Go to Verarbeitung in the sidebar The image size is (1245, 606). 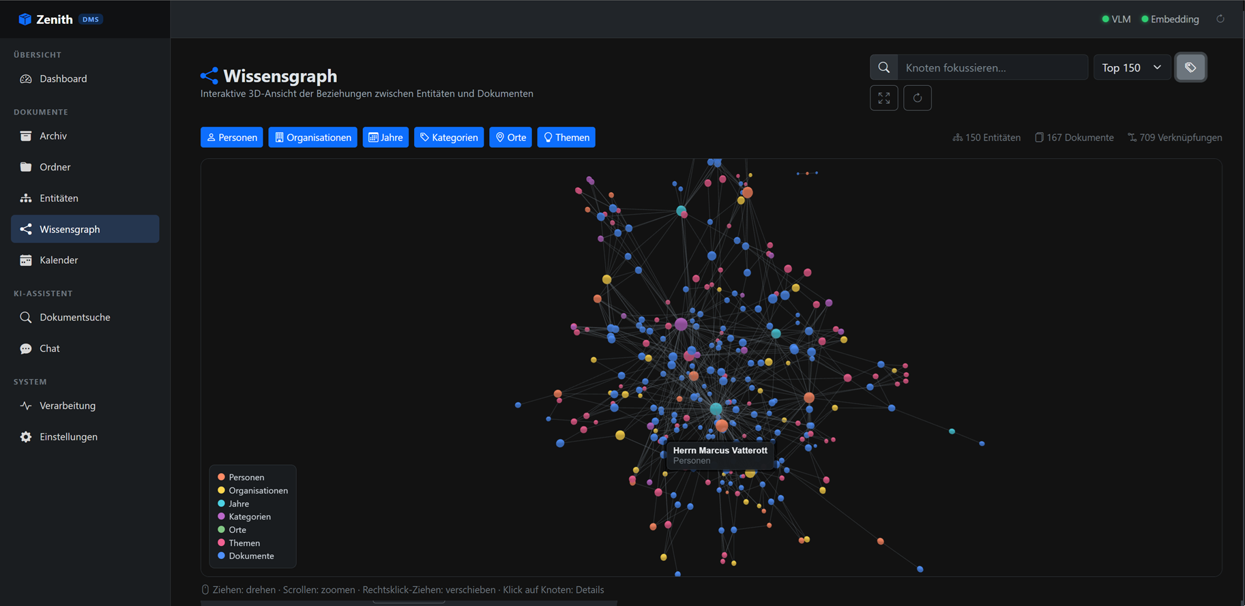[85, 406]
